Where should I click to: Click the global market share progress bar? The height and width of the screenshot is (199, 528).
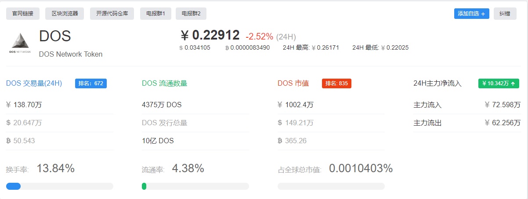point(331,186)
